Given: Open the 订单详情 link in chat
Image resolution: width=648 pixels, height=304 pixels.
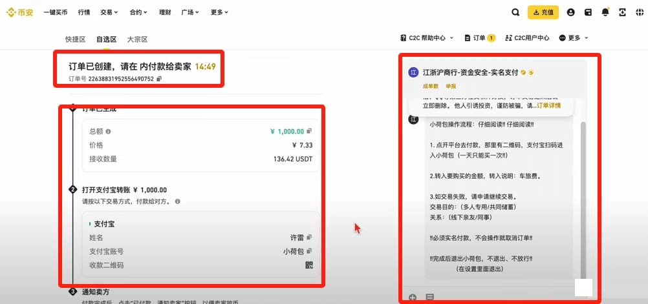Looking at the screenshot, I should 548,105.
